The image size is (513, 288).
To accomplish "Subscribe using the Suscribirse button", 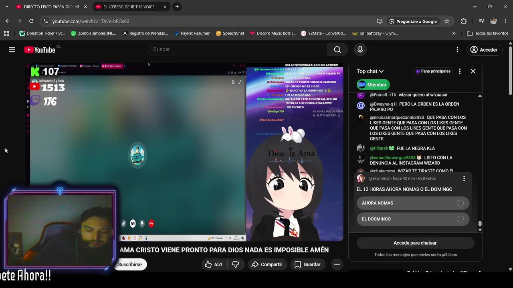I will [129, 264].
